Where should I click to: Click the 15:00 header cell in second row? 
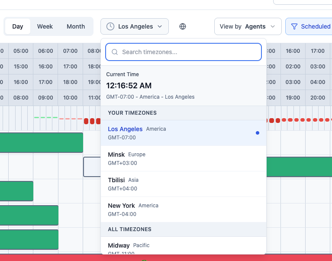point(21,67)
